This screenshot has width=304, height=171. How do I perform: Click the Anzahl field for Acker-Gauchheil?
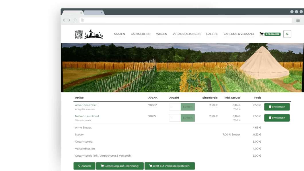(x=175, y=106)
